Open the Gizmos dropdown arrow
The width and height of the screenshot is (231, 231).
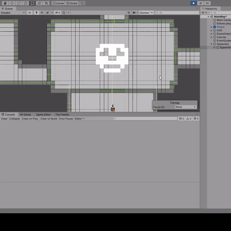[x=152, y=13]
